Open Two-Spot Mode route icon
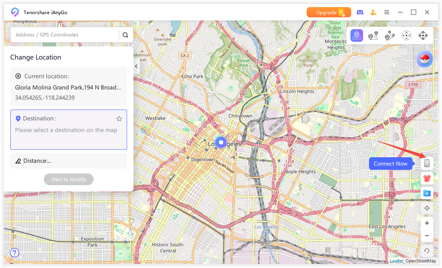 [373, 35]
